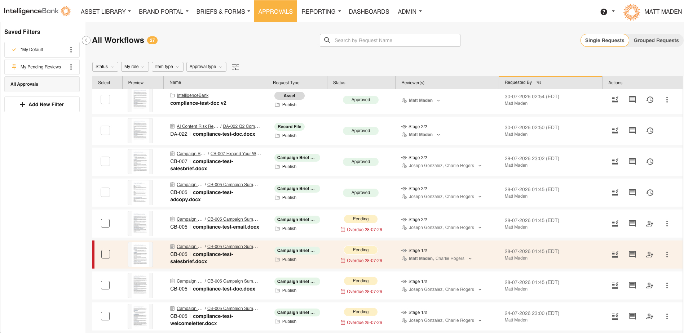684x333 pixels.
Task: Tick checkbox for compliance-test-email.docx row
Action: (105, 223)
